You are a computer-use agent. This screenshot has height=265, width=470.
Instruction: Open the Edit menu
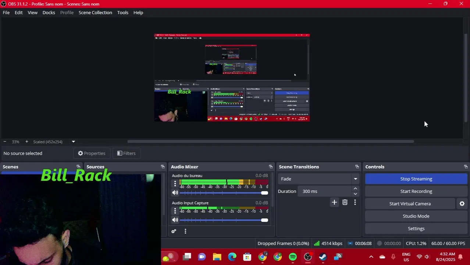point(19,13)
